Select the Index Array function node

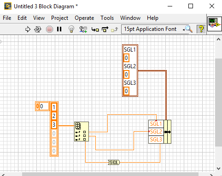(82, 131)
